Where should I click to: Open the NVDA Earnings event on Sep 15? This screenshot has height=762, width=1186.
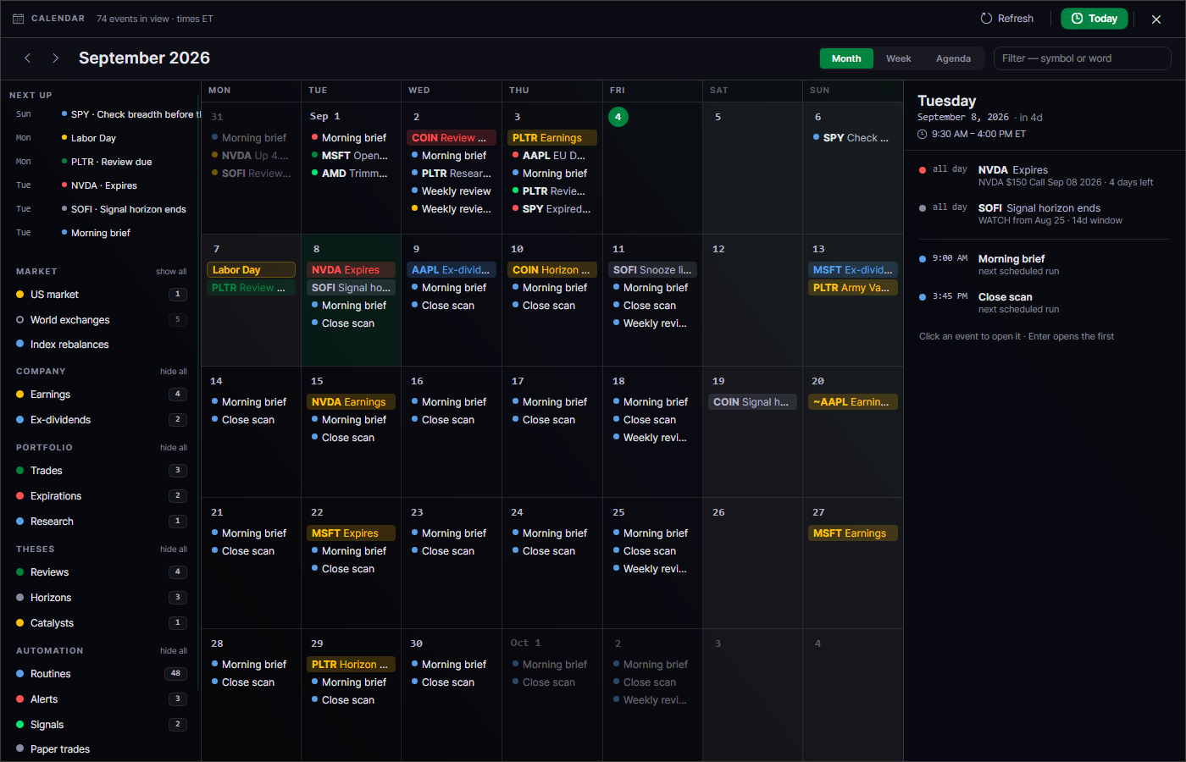coord(351,402)
